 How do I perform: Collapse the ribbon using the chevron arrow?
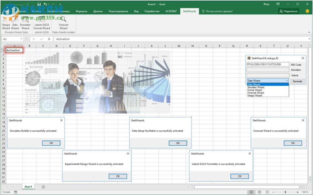tap(309, 32)
